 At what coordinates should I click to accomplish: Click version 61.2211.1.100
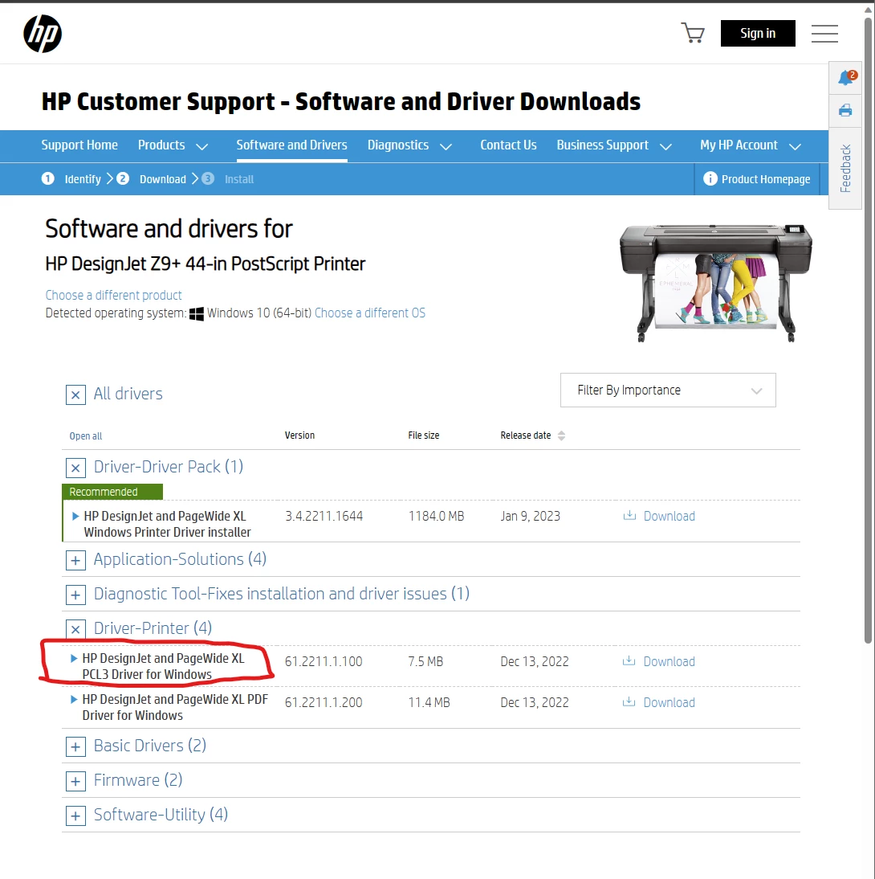point(324,661)
